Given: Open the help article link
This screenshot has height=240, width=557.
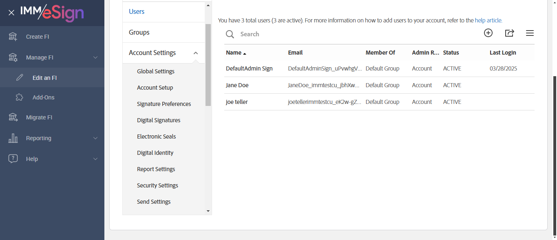Looking at the screenshot, I should click(488, 20).
